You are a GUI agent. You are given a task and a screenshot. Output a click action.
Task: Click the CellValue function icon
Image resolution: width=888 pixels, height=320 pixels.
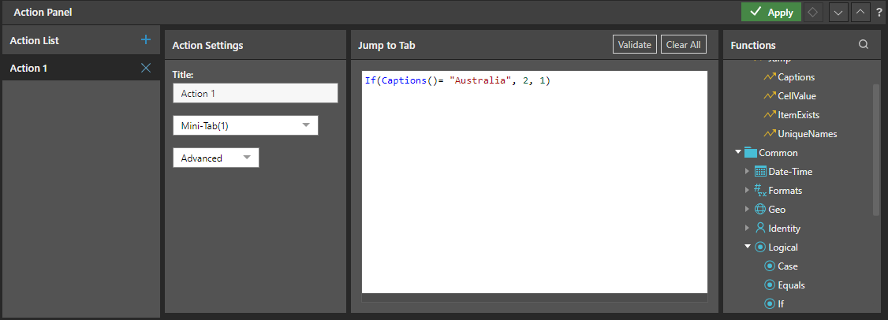click(x=769, y=95)
